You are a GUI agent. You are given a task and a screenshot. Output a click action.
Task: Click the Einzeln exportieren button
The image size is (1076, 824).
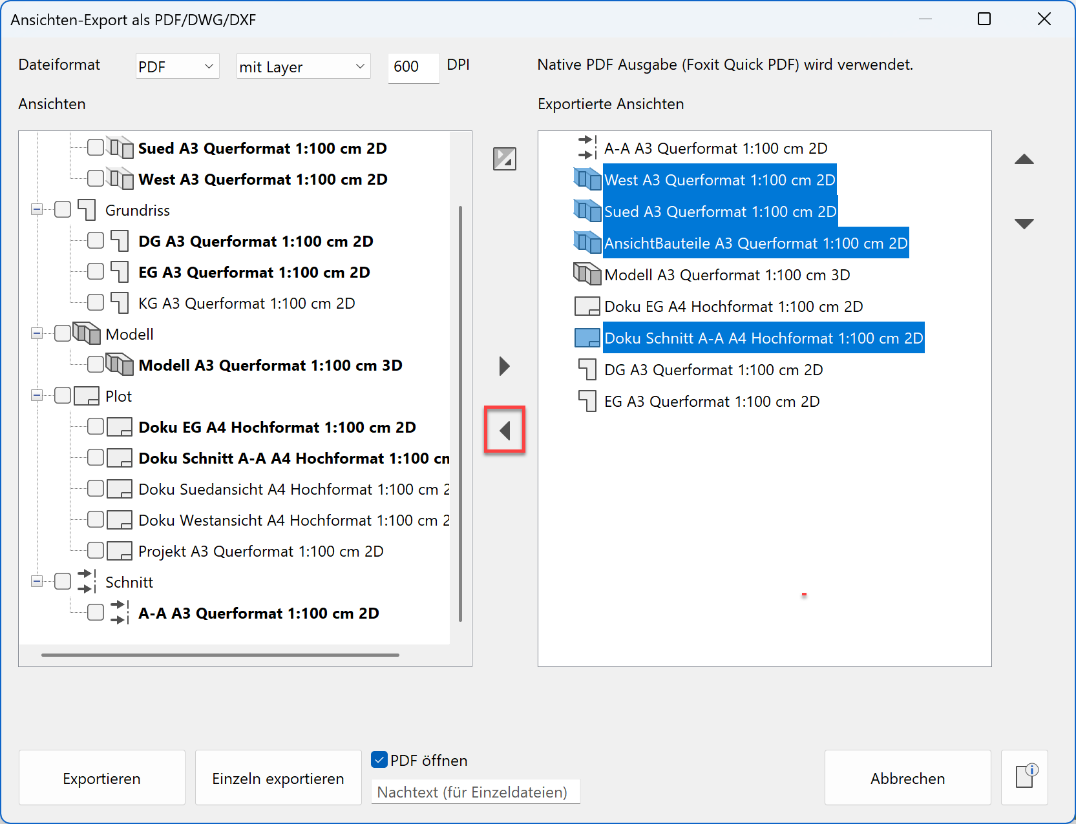[278, 778]
